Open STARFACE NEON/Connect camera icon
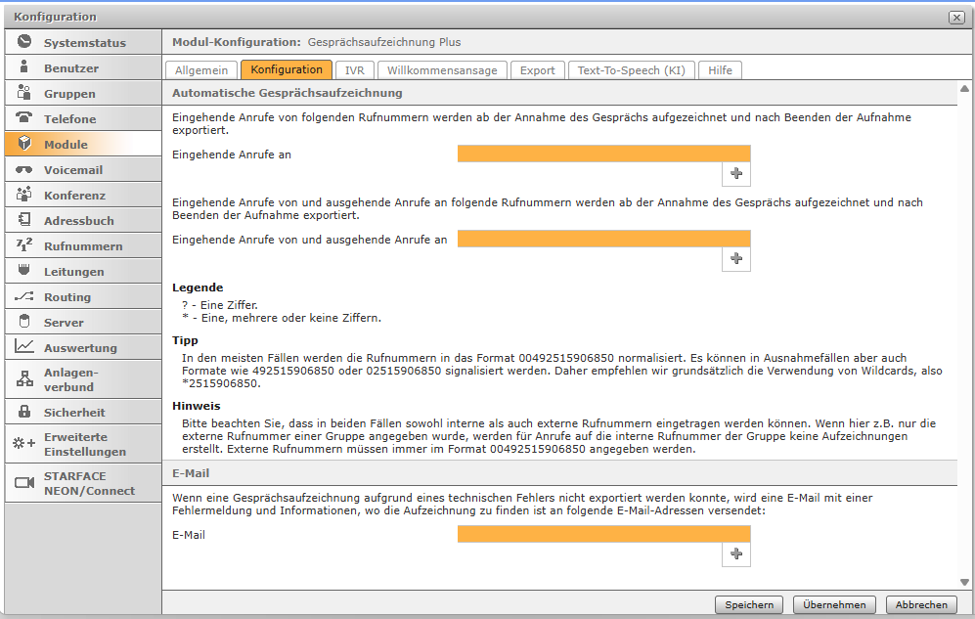 click(x=24, y=482)
